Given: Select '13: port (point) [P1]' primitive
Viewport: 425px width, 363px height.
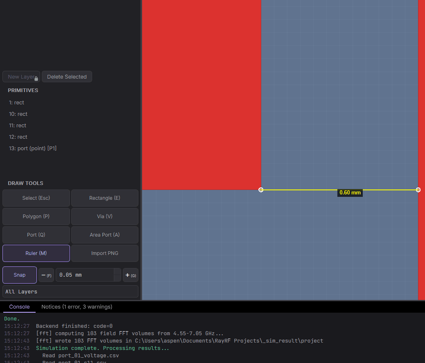Looking at the screenshot, I should [x=33, y=148].
